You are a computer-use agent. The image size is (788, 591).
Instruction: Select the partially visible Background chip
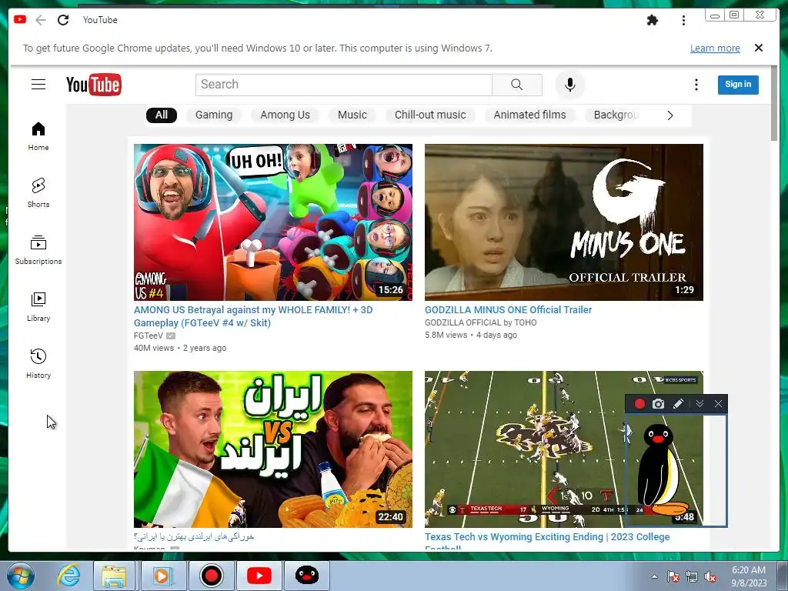pos(616,115)
